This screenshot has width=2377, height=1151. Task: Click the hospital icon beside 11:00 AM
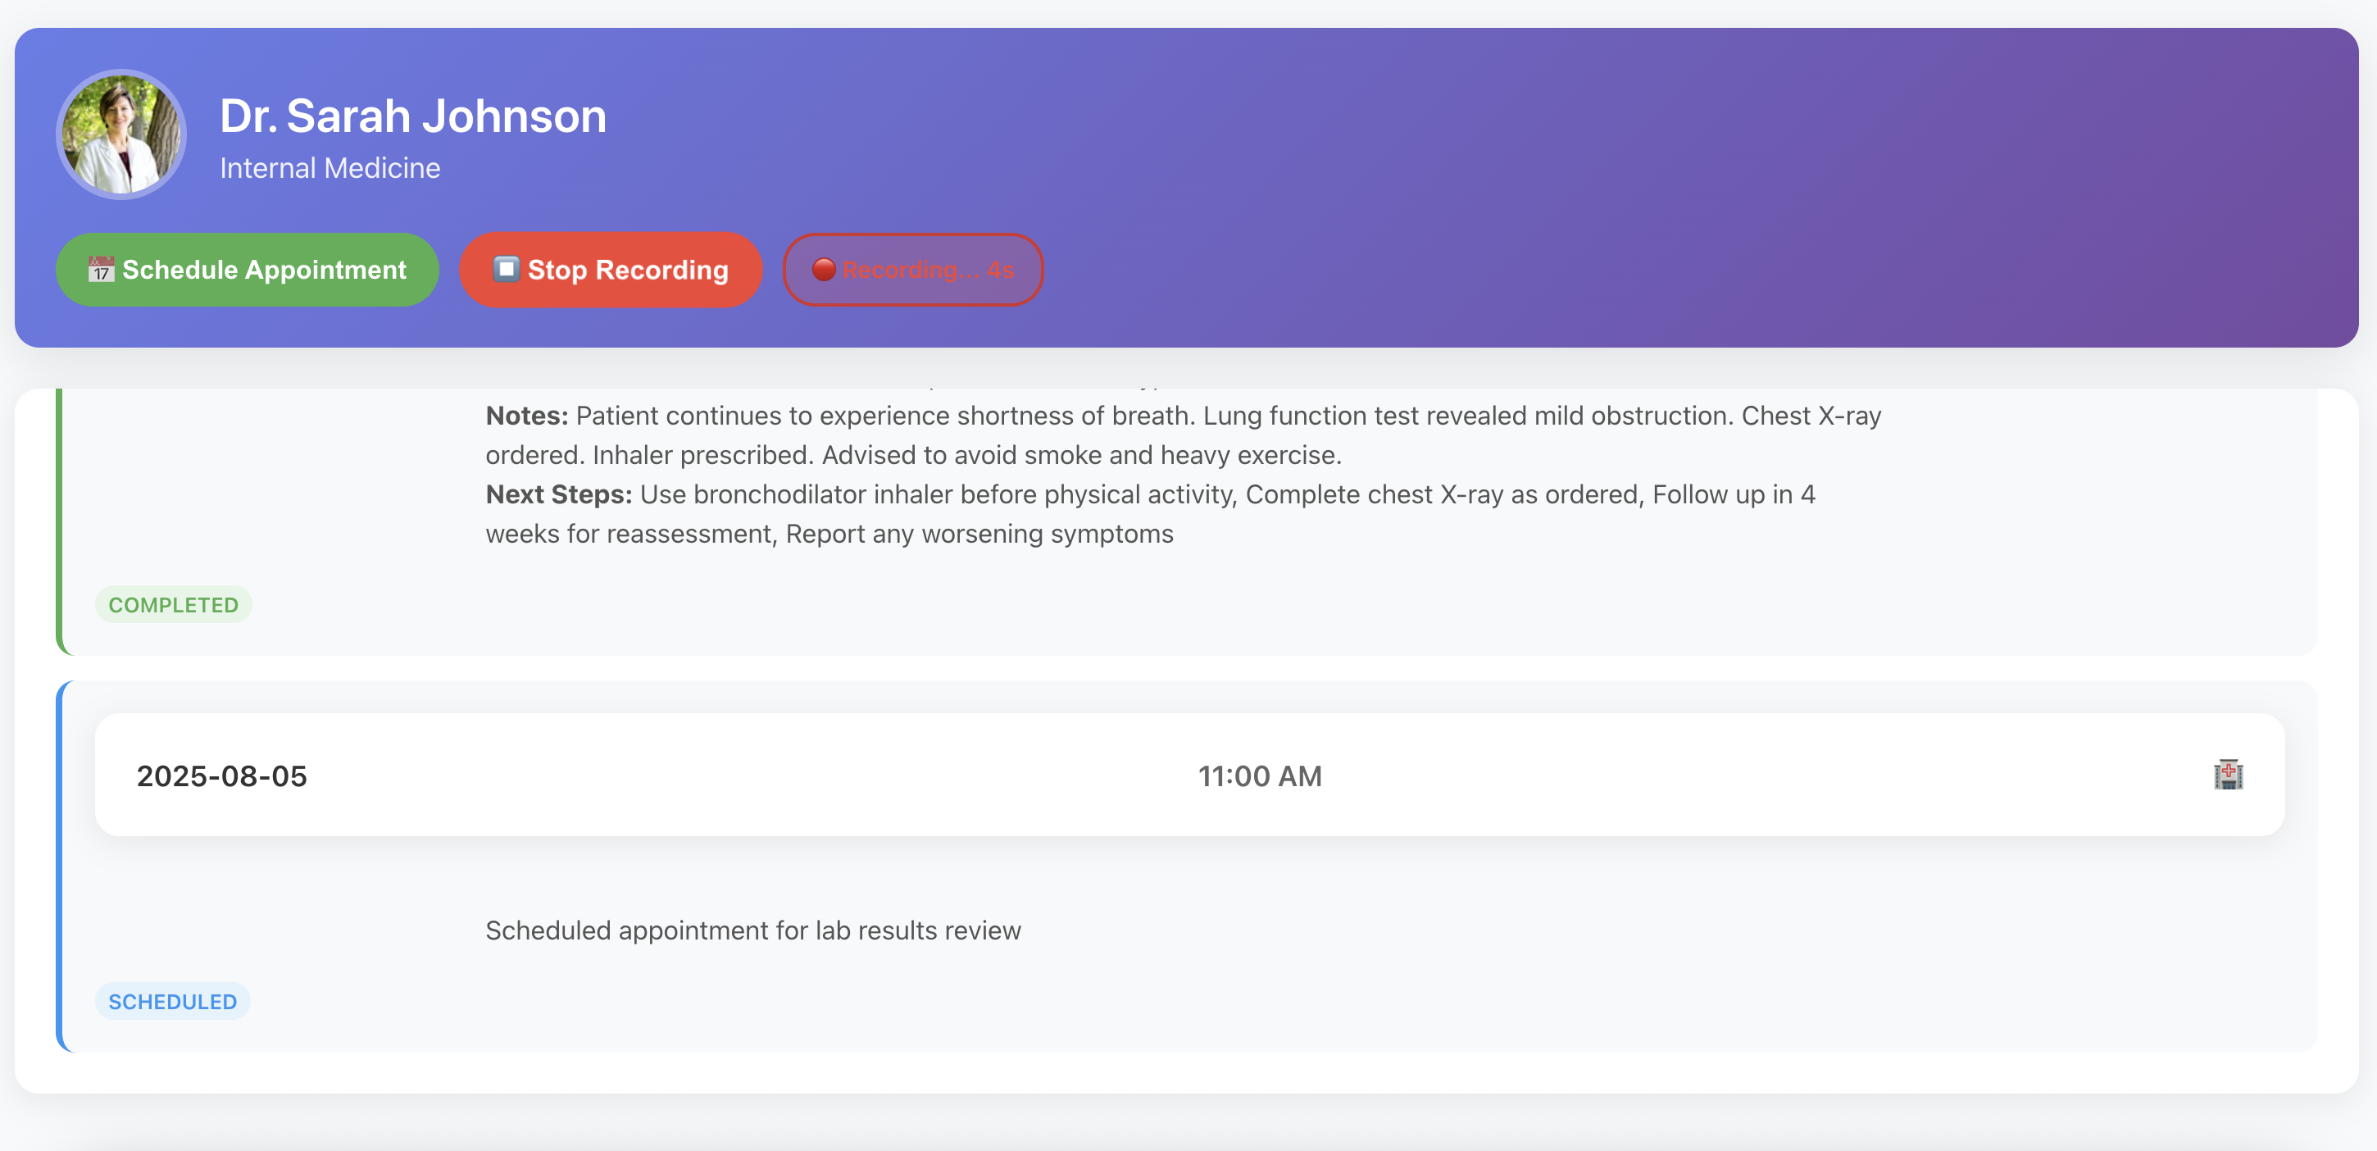2228,775
